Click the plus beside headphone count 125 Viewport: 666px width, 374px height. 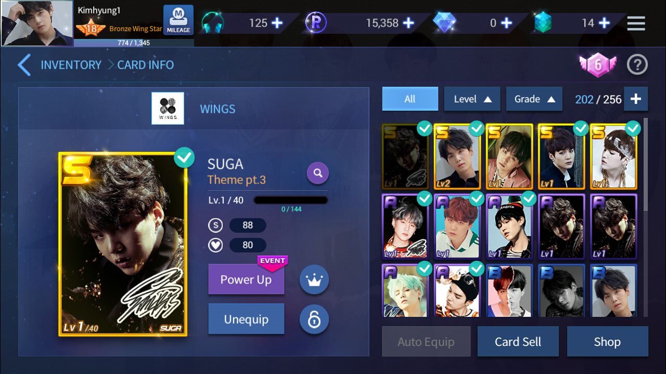[x=277, y=23]
